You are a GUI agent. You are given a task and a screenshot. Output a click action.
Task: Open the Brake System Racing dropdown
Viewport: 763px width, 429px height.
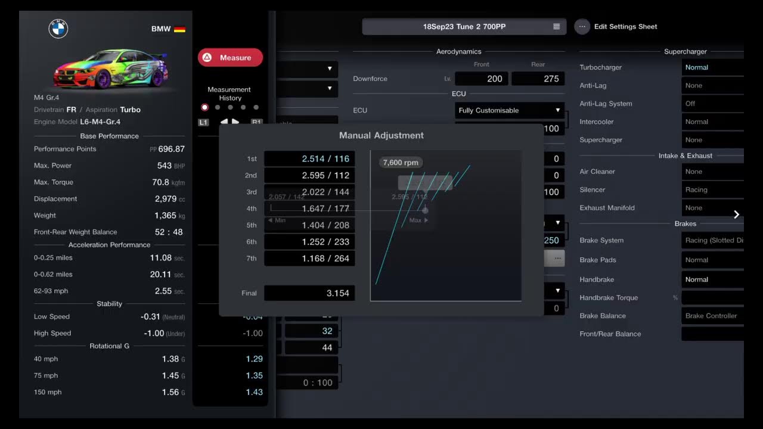point(713,240)
